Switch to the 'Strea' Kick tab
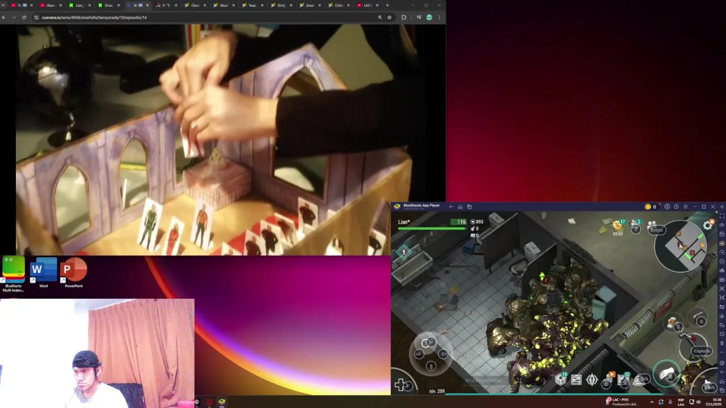This screenshot has height=408, width=726. [x=108, y=5]
